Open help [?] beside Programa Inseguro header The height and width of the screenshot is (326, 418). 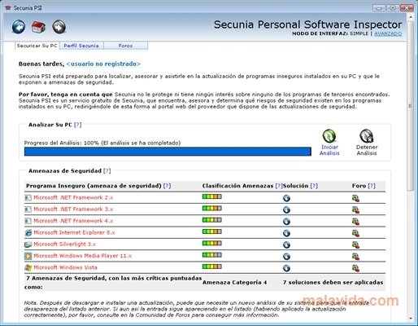point(167,186)
